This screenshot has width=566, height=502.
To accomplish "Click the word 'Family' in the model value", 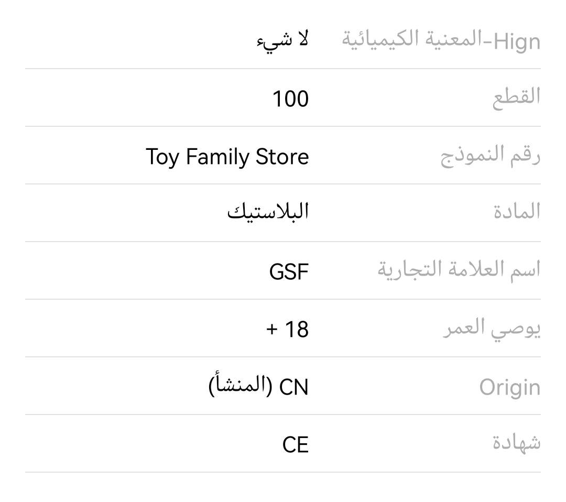I will (x=217, y=157).
